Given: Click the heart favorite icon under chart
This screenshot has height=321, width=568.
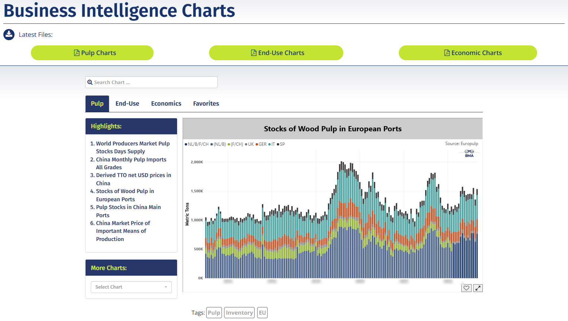Looking at the screenshot, I should [466, 288].
